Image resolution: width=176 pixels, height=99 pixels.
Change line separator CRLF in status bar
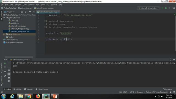[x=126, y=92]
